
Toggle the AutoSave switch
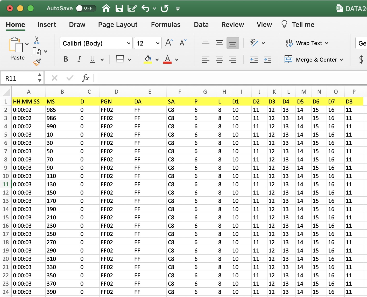pyautogui.click(x=86, y=8)
